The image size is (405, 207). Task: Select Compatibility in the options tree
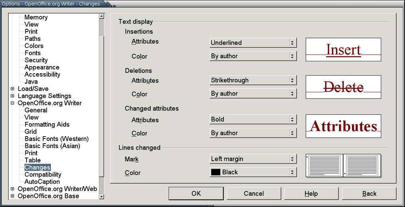click(x=43, y=175)
